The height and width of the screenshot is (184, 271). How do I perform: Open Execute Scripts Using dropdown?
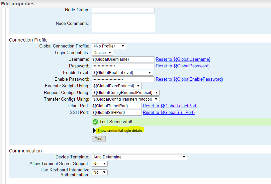point(117,86)
